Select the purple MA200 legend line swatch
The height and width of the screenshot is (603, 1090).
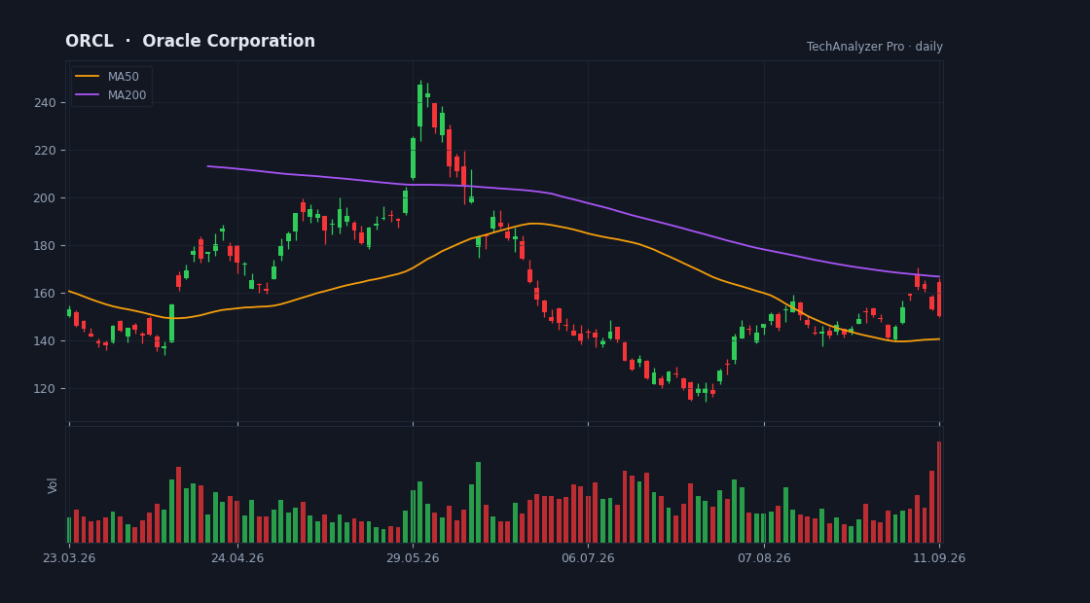[87, 95]
